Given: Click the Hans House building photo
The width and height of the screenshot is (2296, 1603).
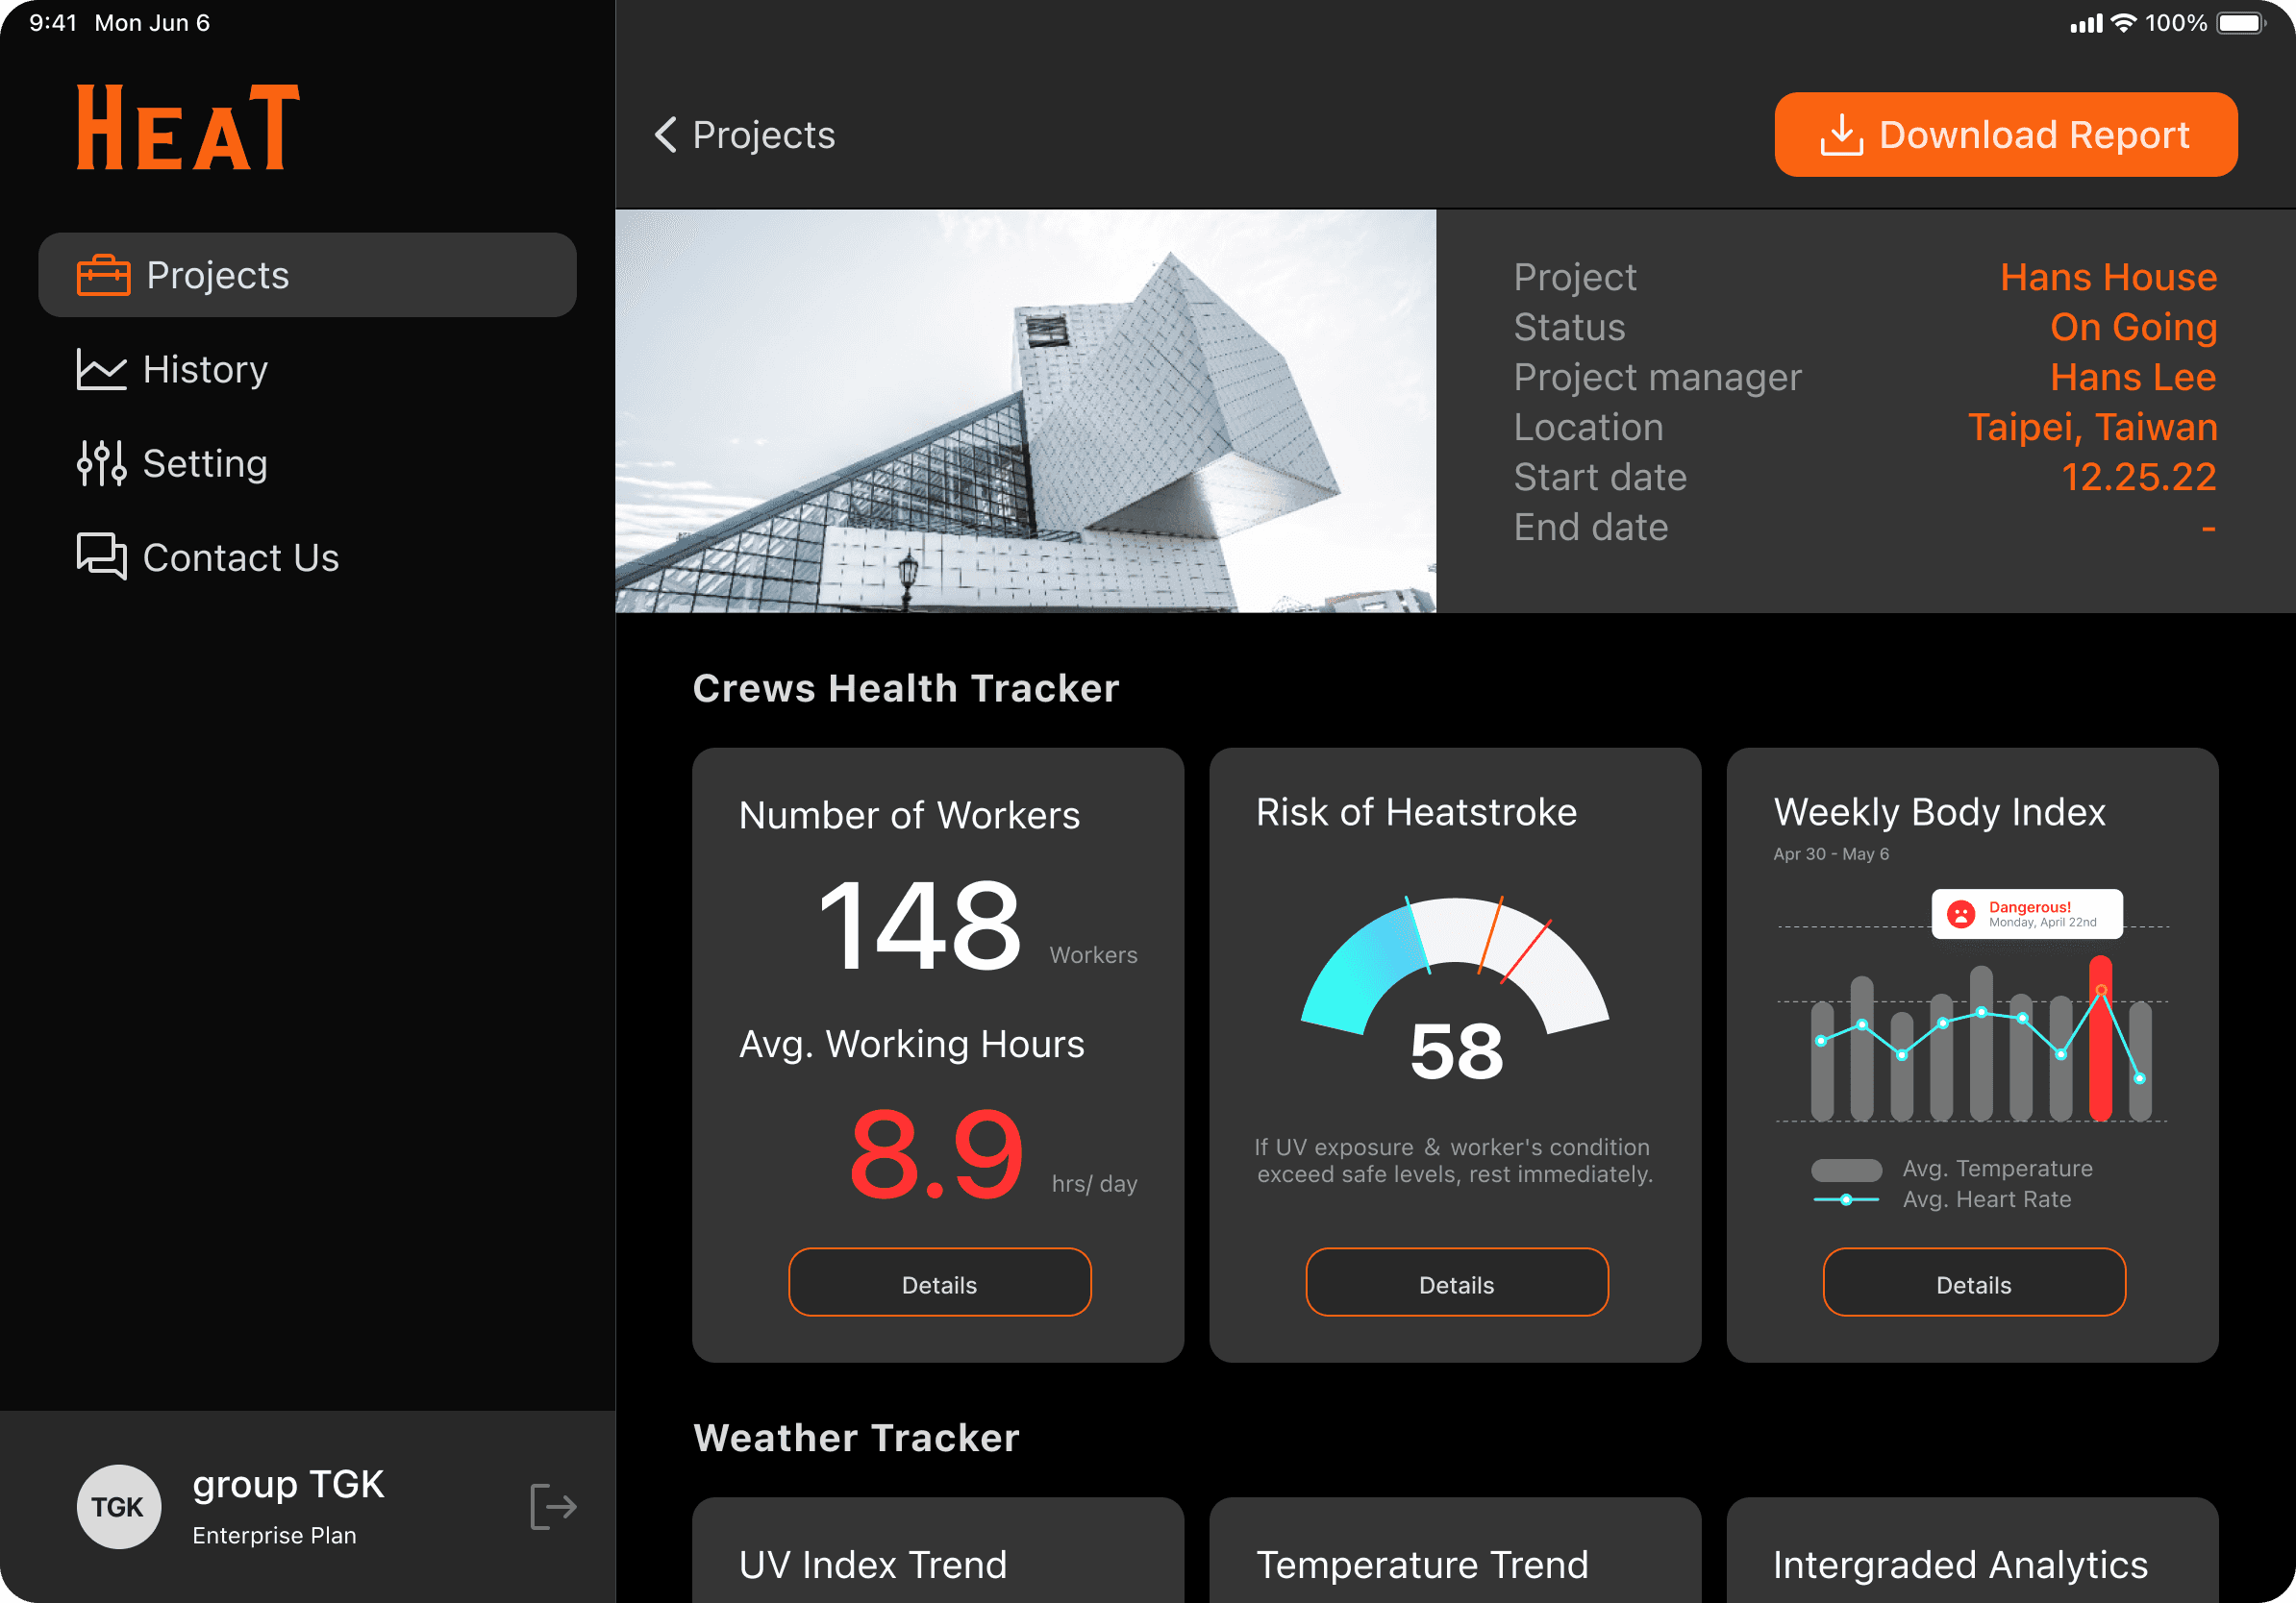Looking at the screenshot, I should (1025, 410).
